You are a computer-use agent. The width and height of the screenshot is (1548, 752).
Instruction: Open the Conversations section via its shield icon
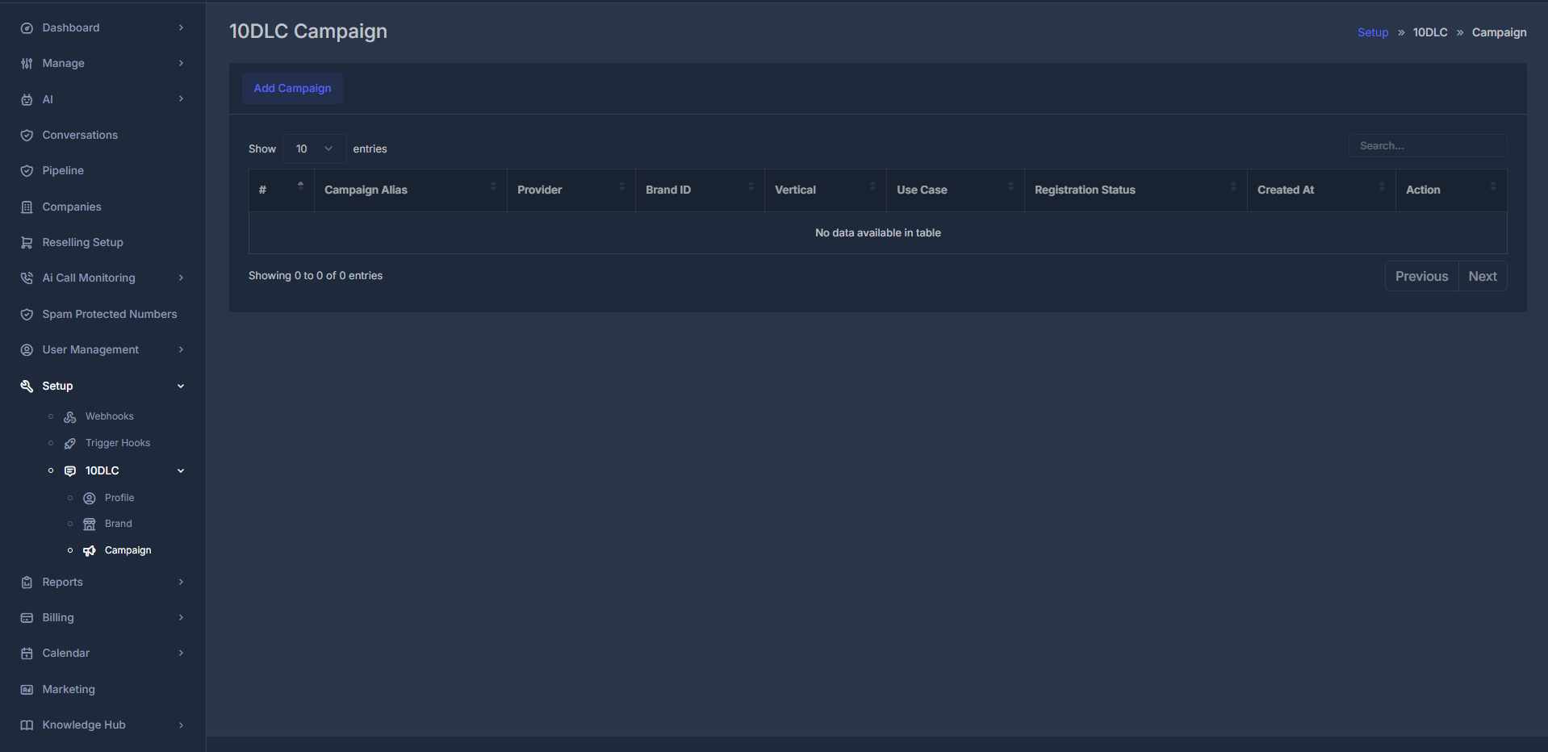[x=27, y=135]
